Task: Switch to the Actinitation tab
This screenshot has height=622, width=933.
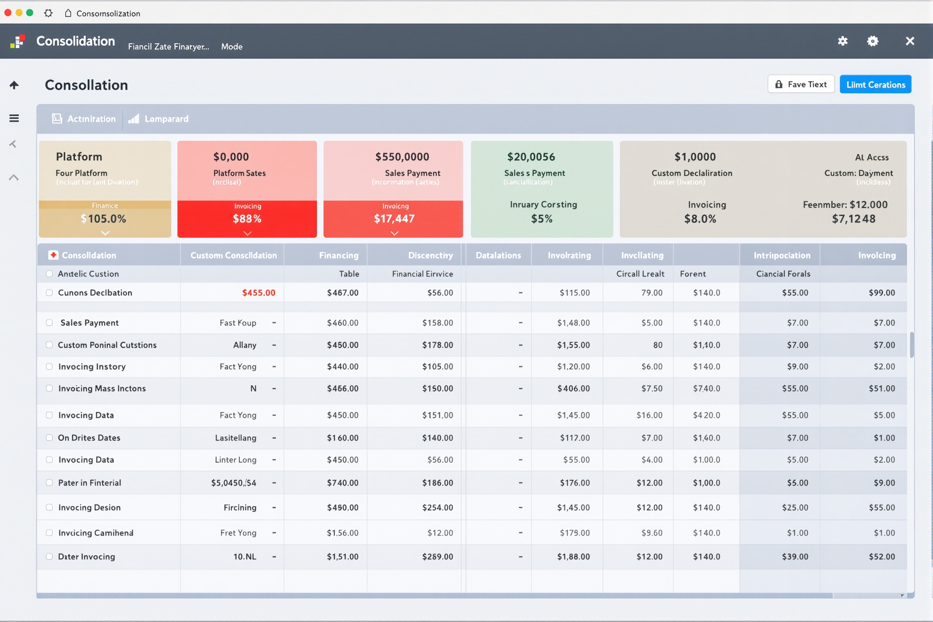Action: click(x=84, y=118)
